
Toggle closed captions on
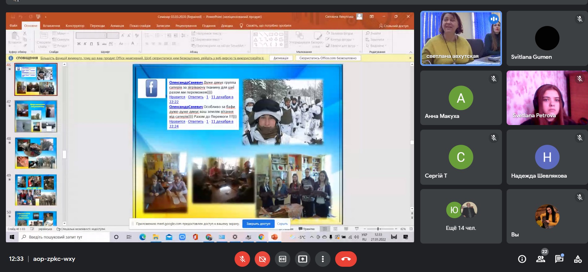[282, 259]
